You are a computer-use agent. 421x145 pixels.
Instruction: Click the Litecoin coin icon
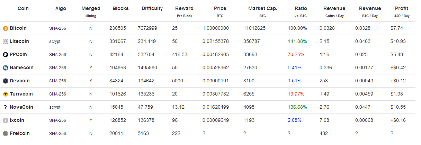5,42
